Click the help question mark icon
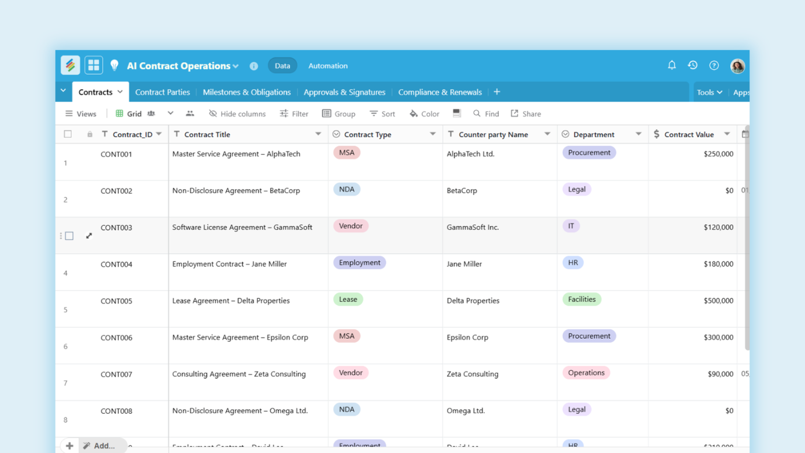This screenshot has width=805, height=453. coord(714,65)
